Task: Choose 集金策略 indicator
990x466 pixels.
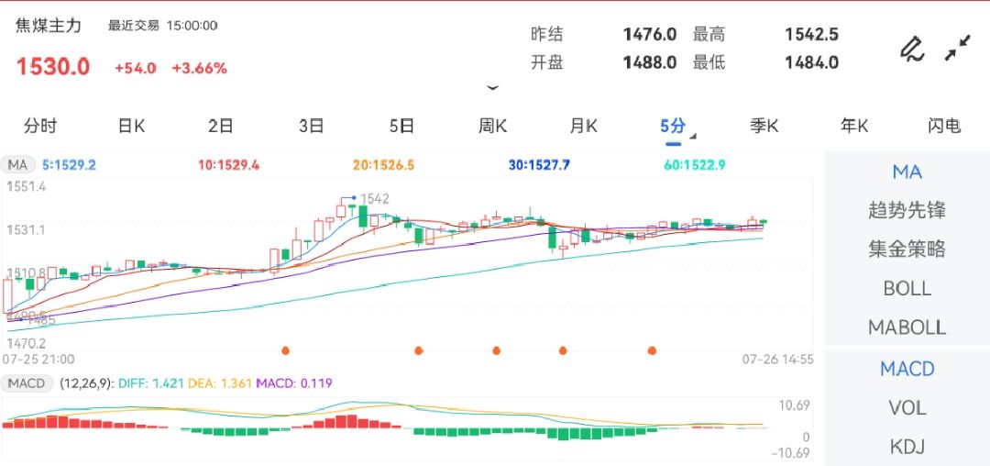Action: pyautogui.click(x=907, y=249)
